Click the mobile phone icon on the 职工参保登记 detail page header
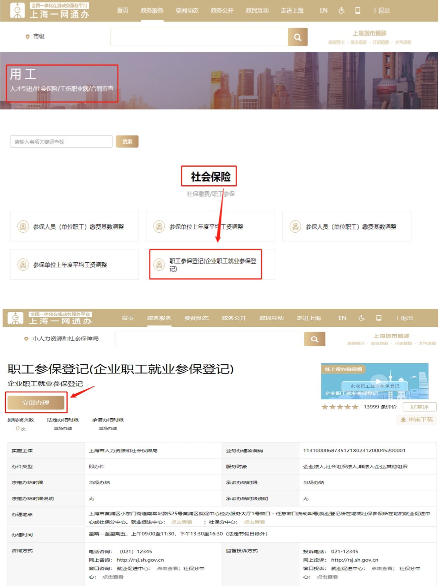 tap(379, 318)
